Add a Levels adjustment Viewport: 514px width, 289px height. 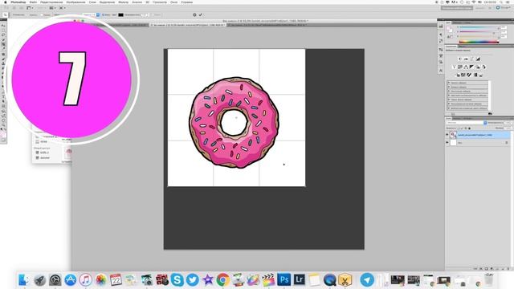coord(466,59)
